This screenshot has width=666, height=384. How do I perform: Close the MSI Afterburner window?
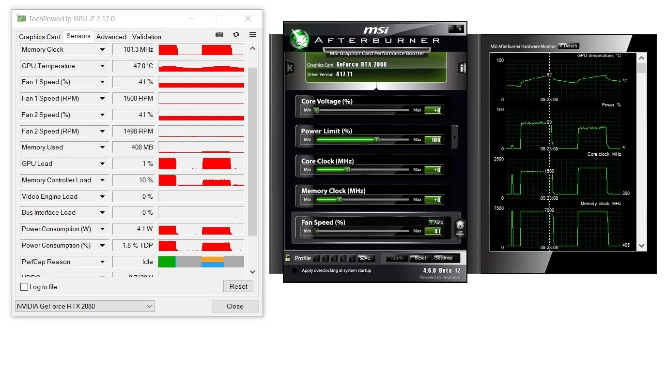click(x=460, y=29)
